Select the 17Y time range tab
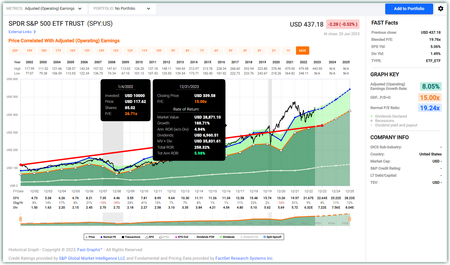Viewport: 450px width, 265px height. click(58, 51)
